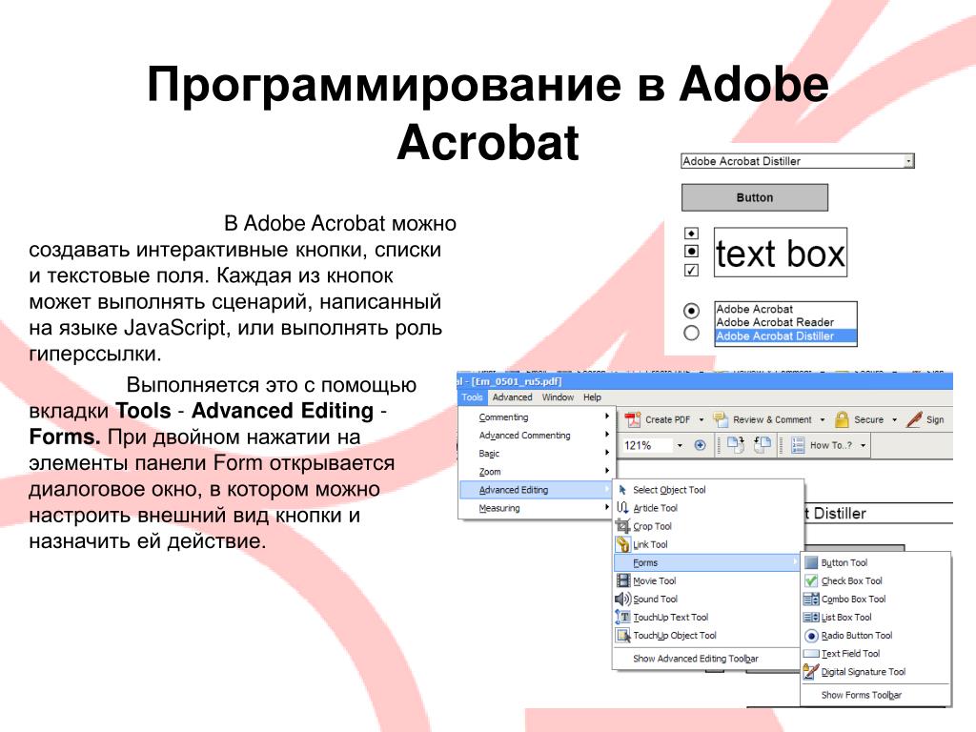This screenshot has width=976, height=732.
Task: Click the Em_0501_ru5.pdf window title bar
Action: point(704,381)
